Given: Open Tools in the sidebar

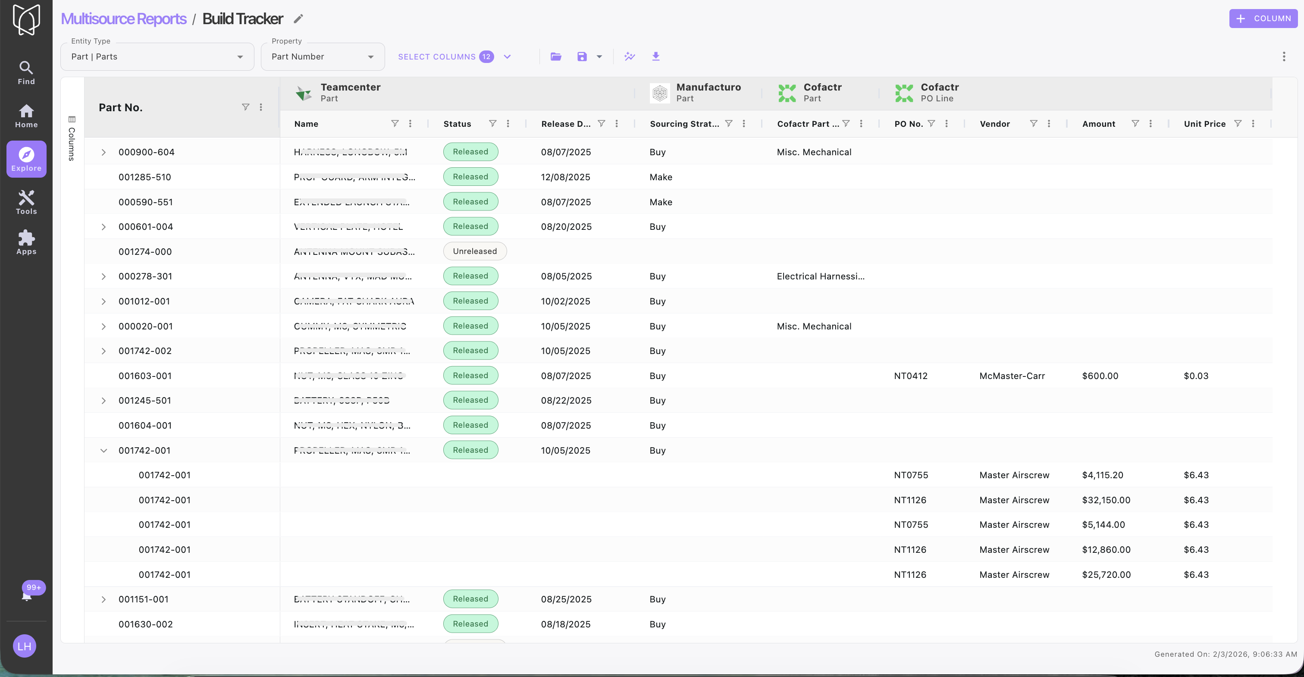Looking at the screenshot, I should tap(26, 202).
